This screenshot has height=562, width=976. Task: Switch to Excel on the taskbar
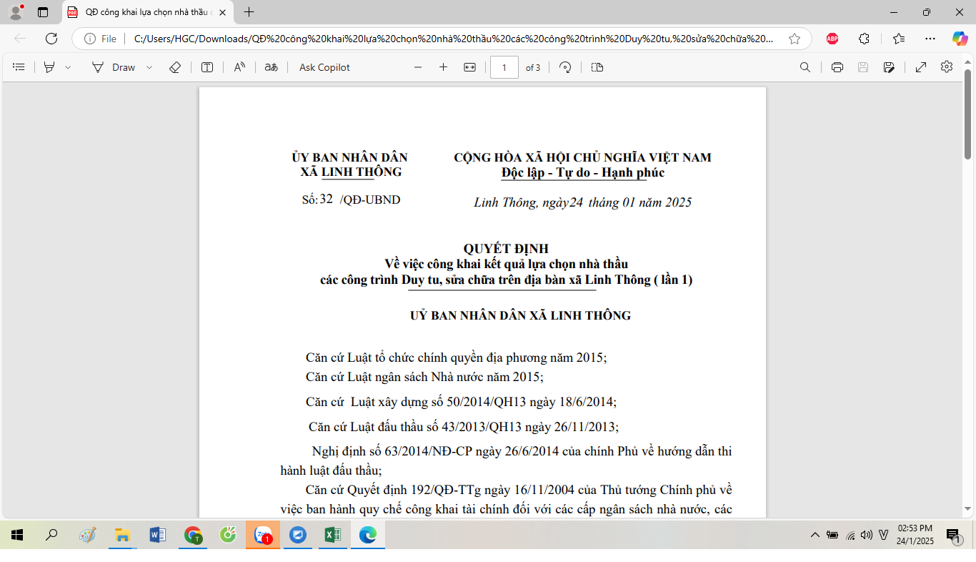(x=333, y=535)
